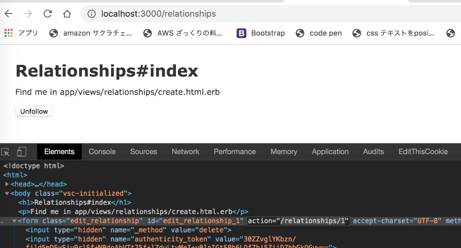This screenshot has width=461, height=248.
Task: Select the h1 Relationships#index DOM node
Action: (x=75, y=203)
